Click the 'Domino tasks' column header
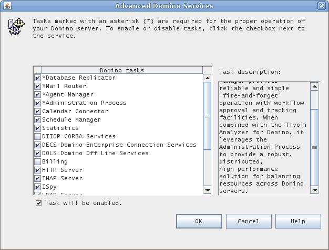 pos(122,70)
